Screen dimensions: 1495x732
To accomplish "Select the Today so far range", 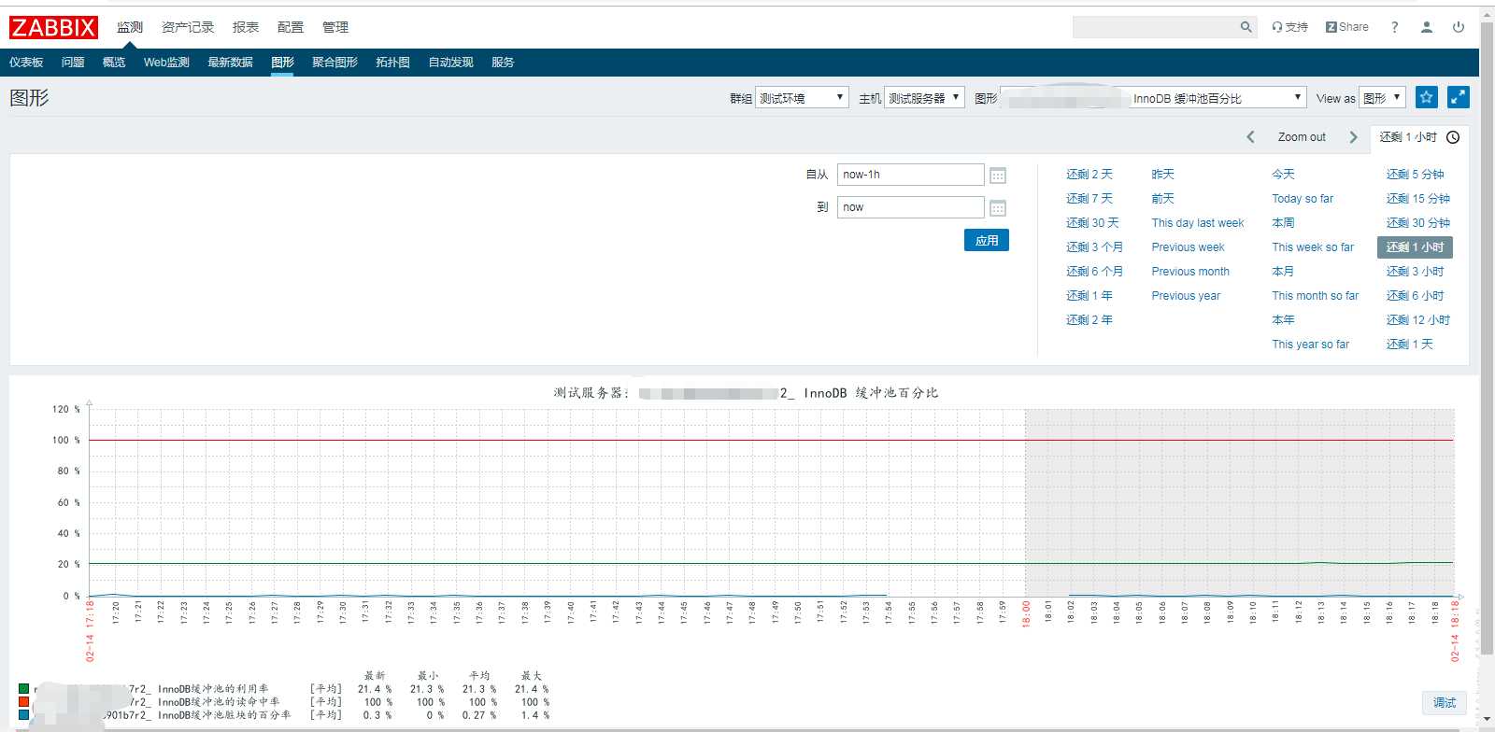I will (x=1303, y=199).
